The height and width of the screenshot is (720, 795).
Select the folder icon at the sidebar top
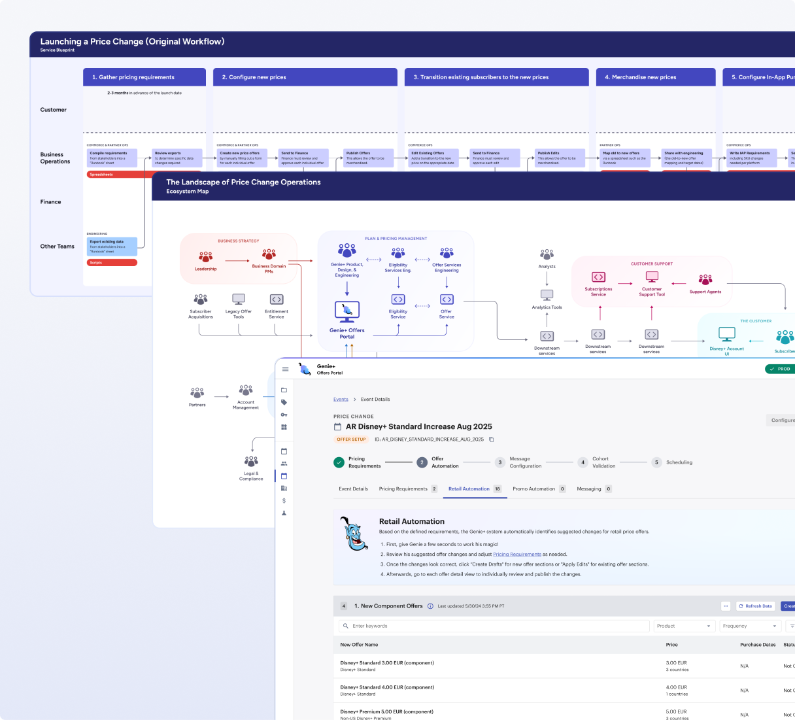[284, 390]
